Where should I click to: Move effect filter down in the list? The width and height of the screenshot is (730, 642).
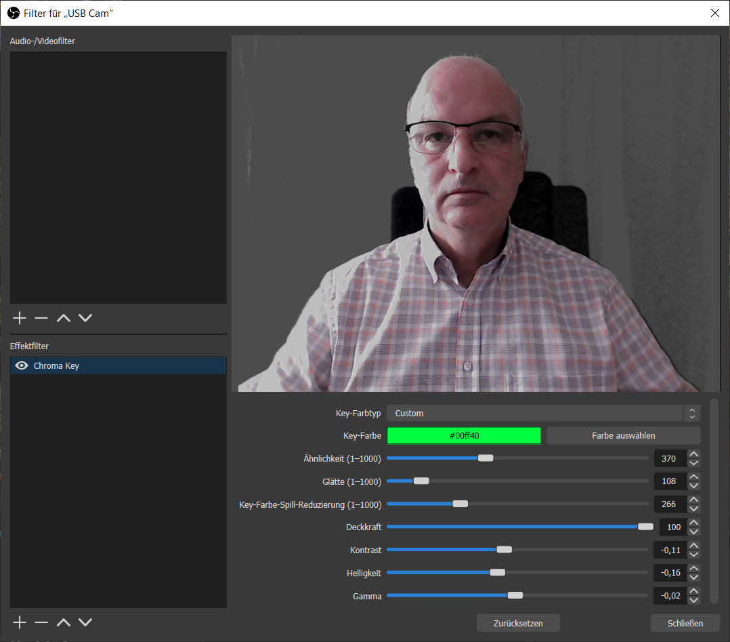85,622
